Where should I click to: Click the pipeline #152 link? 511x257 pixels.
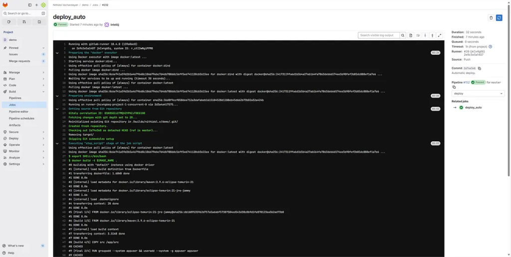point(466,82)
